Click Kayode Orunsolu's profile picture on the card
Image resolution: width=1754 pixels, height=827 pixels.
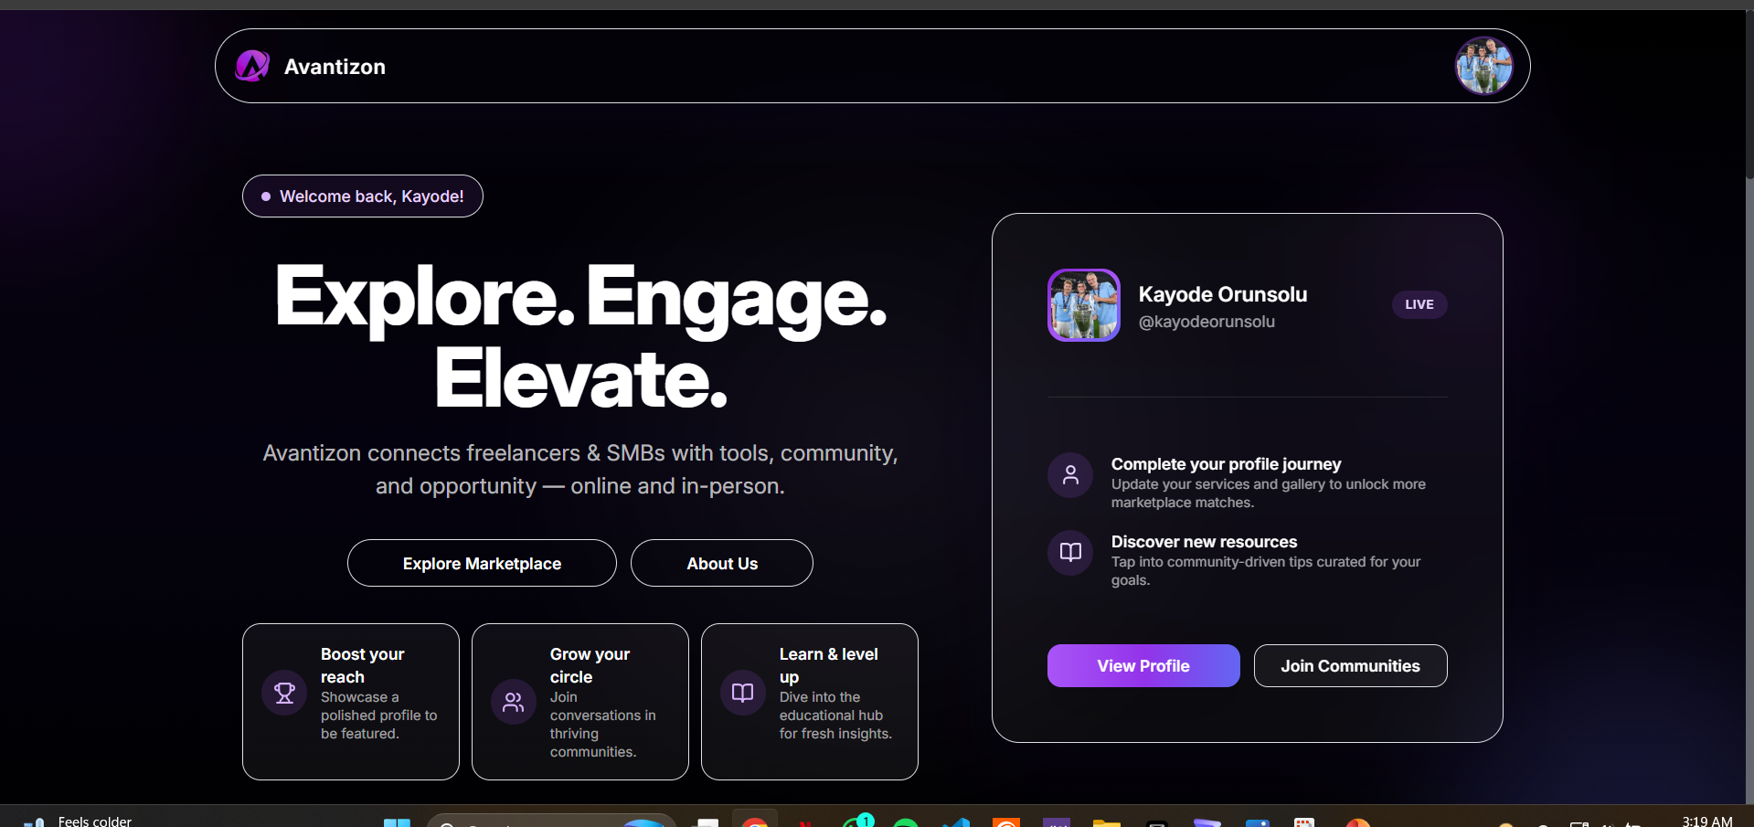point(1083,304)
